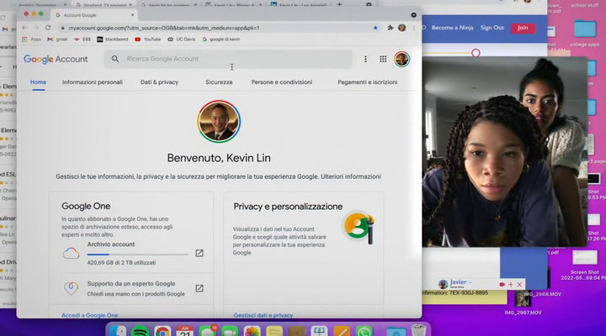This screenshot has width=606, height=336.
Task: Click the Google Account avatar at top right
Action: pyautogui.click(x=402, y=59)
